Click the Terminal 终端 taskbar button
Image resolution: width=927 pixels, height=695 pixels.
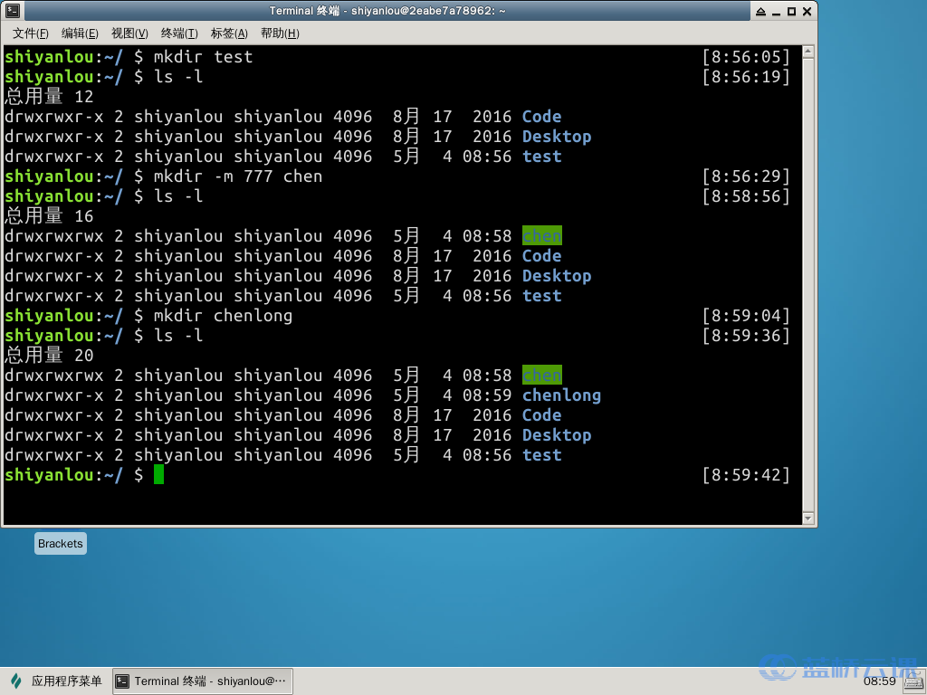202,681
